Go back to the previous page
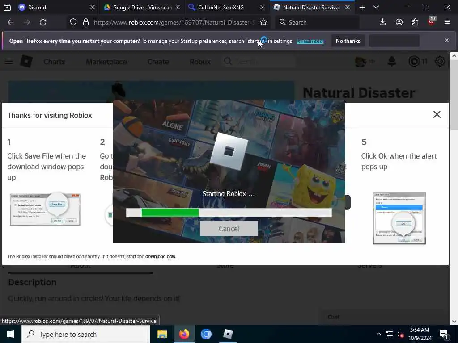 tap(11, 22)
